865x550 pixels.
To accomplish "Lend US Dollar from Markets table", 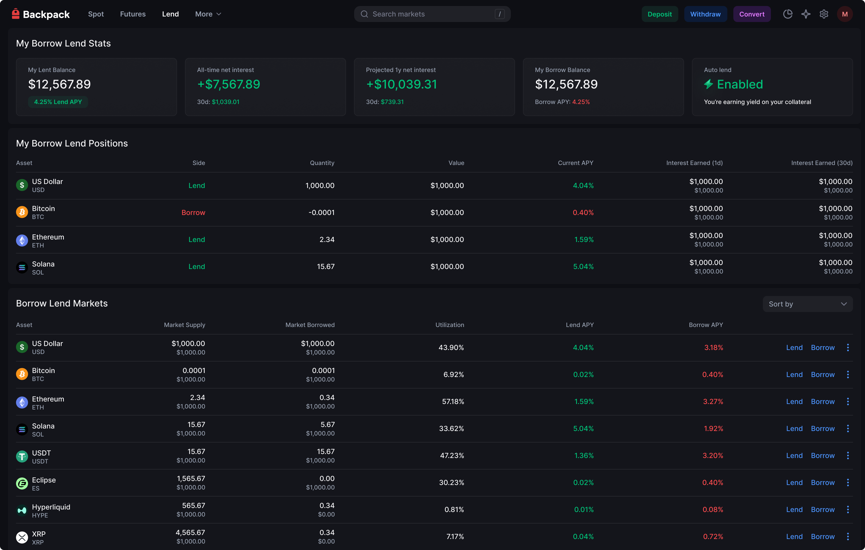I will pyautogui.click(x=794, y=347).
